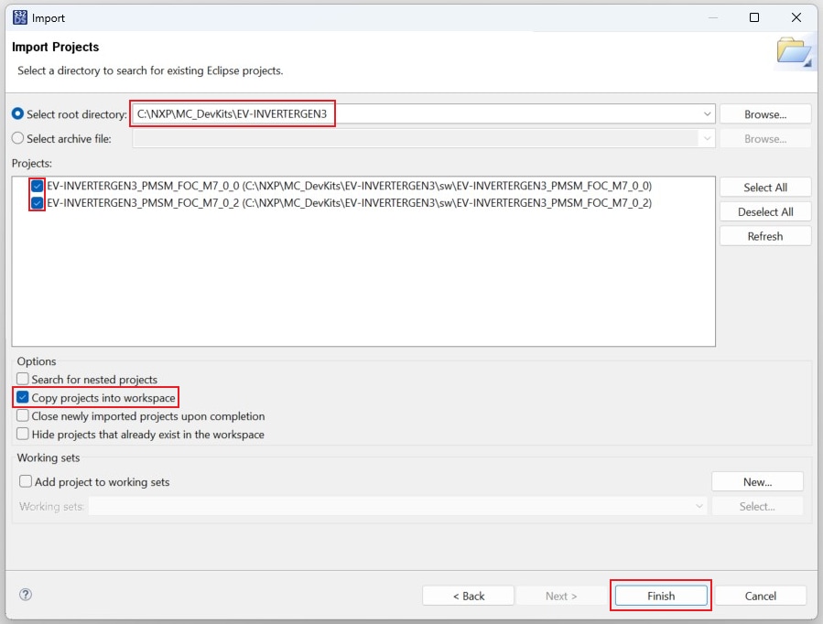Enable 'Add project to working sets'
823x624 pixels.
[27, 481]
